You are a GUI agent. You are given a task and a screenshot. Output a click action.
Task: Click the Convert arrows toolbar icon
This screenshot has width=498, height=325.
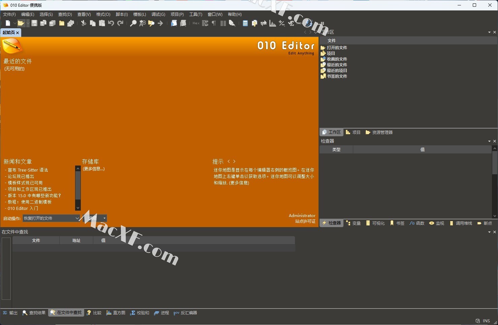(x=264, y=23)
